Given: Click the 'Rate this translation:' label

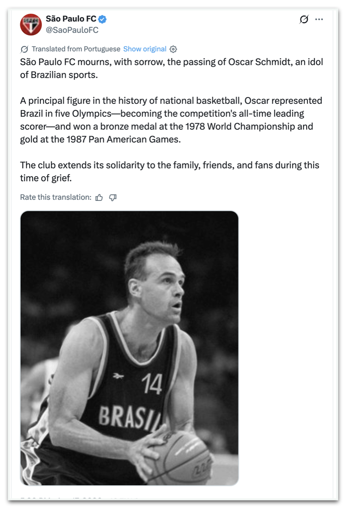Looking at the screenshot, I should coord(56,198).
